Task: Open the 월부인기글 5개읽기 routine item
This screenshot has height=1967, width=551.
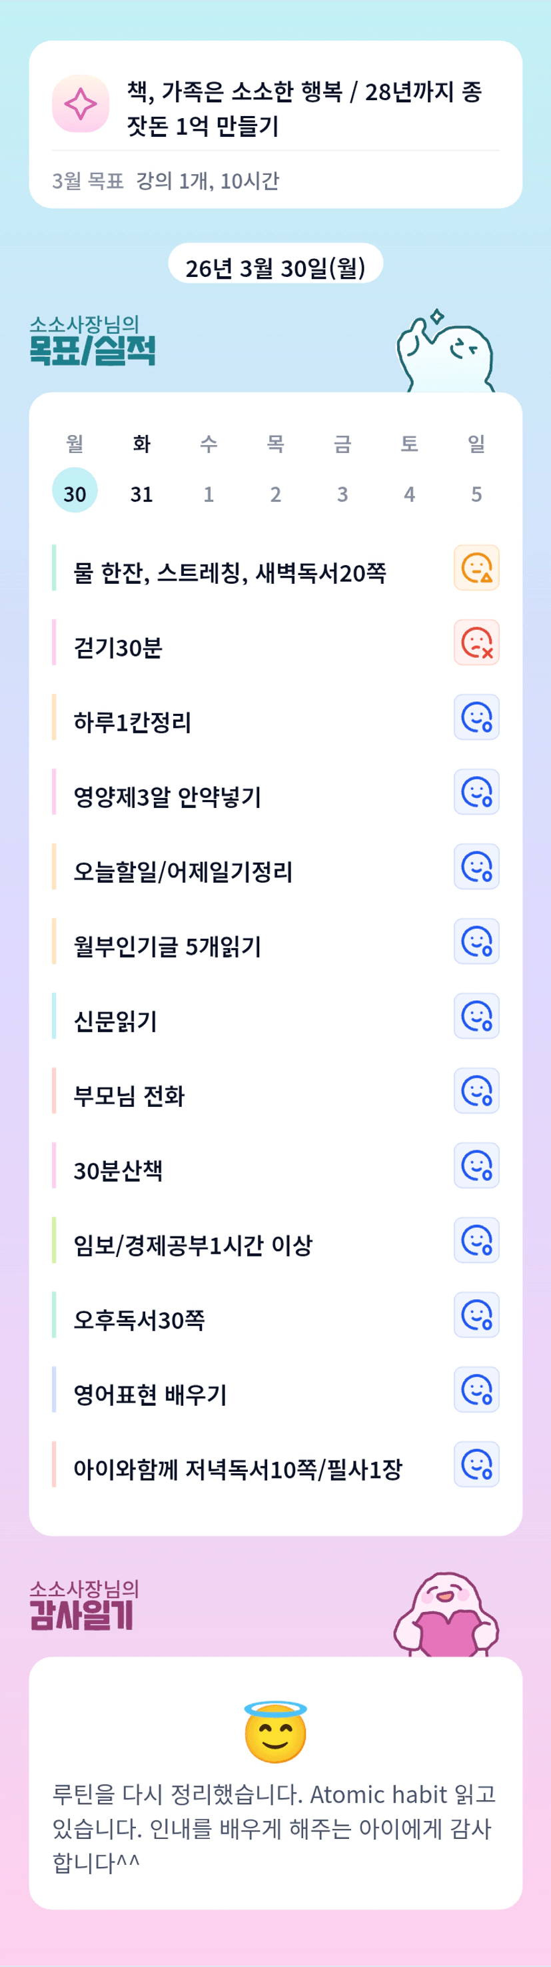Action: coord(167,947)
